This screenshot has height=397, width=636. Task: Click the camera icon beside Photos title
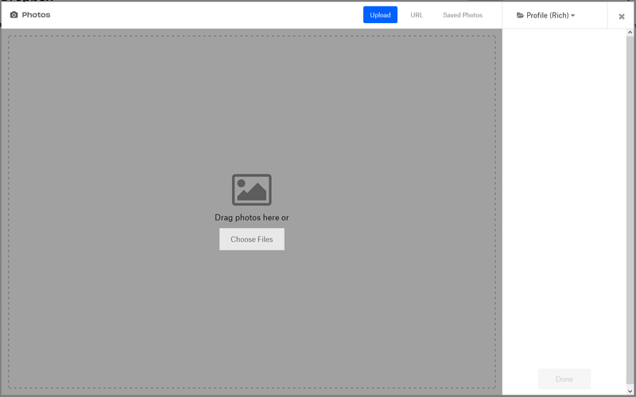(x=14, y=15)
